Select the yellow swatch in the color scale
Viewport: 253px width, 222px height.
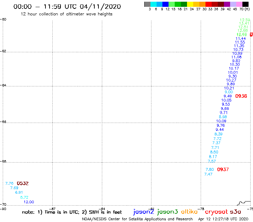point(190,4)
